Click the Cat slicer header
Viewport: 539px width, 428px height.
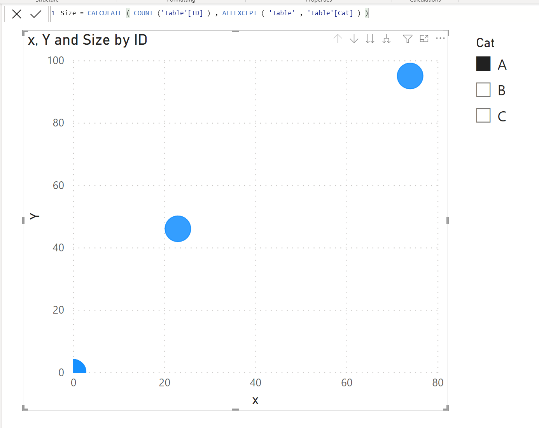click(485, 43)
